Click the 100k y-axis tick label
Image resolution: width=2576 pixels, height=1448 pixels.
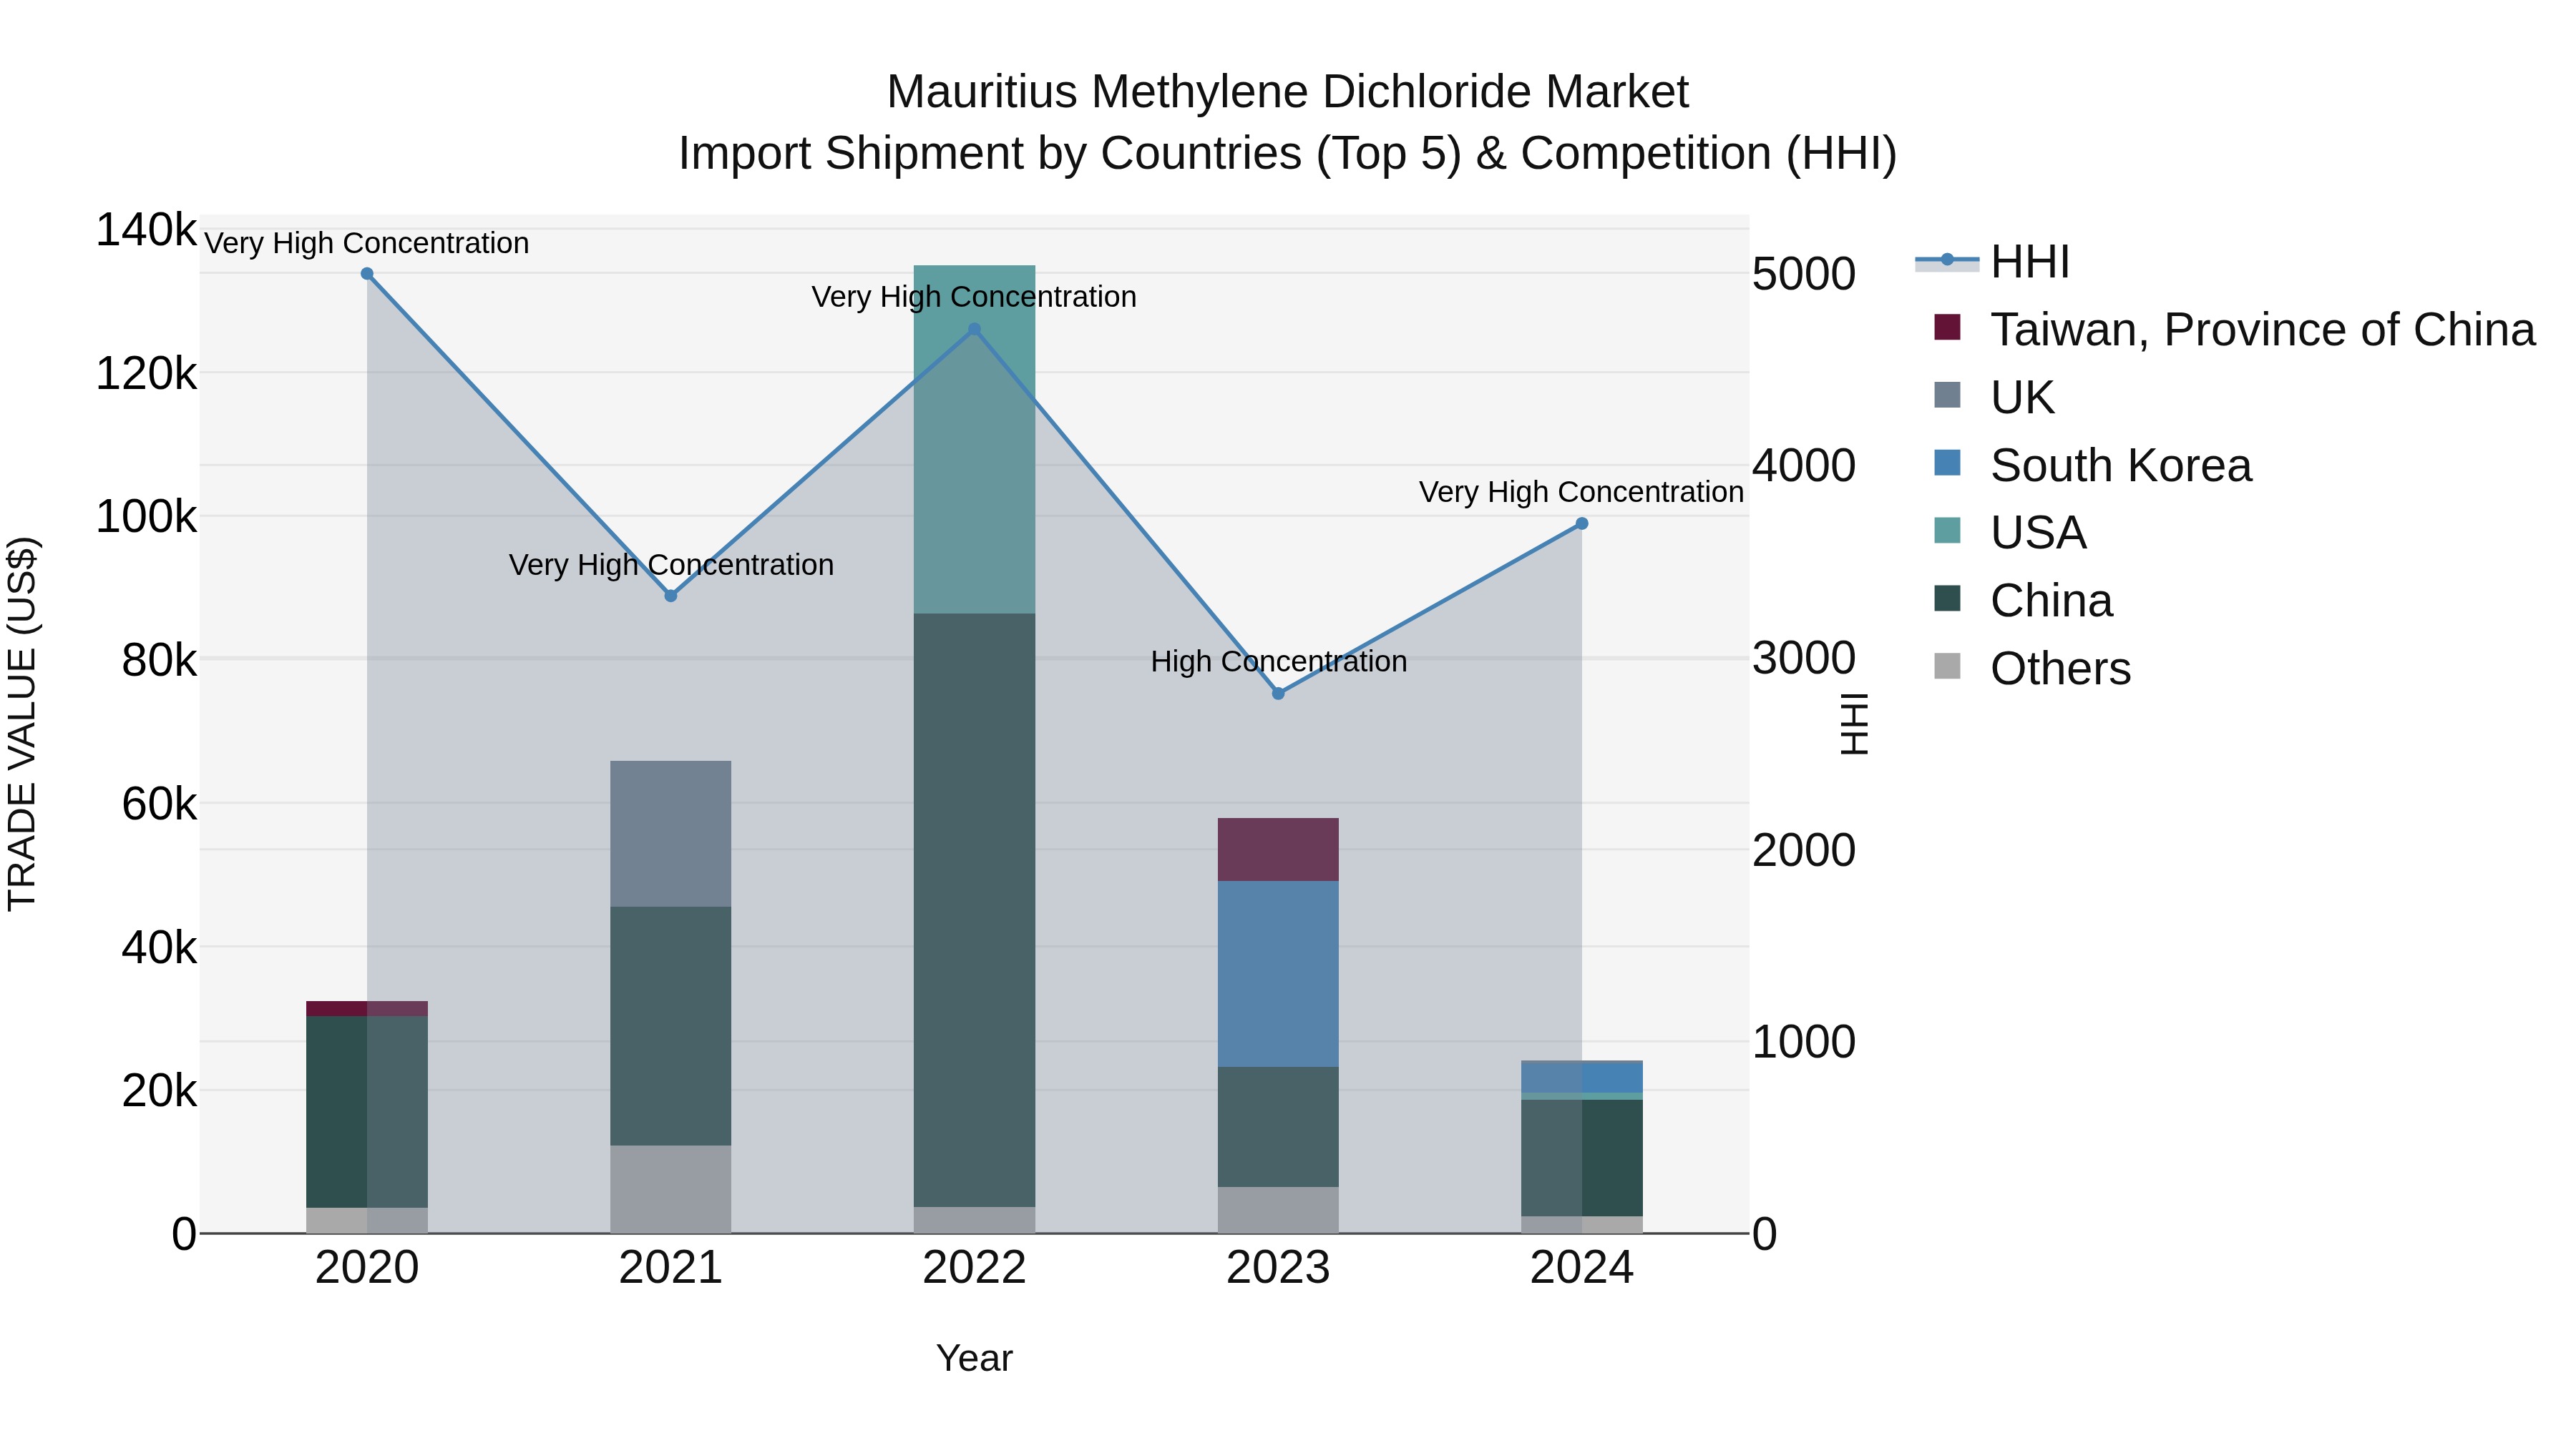pos(146,517)
